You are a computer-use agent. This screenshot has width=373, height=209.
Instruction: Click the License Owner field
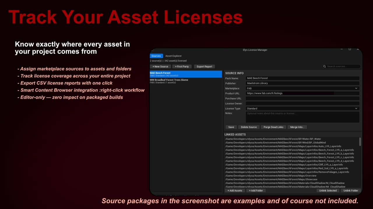(x=302, y=103)
